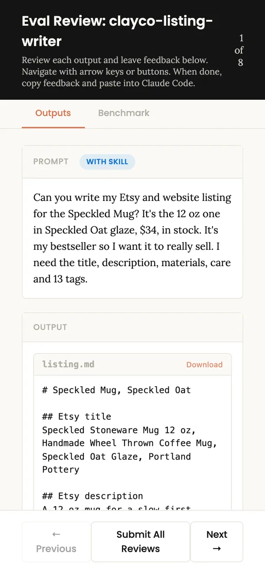Click the Submit All Reviews button

(x=140, y=542)
